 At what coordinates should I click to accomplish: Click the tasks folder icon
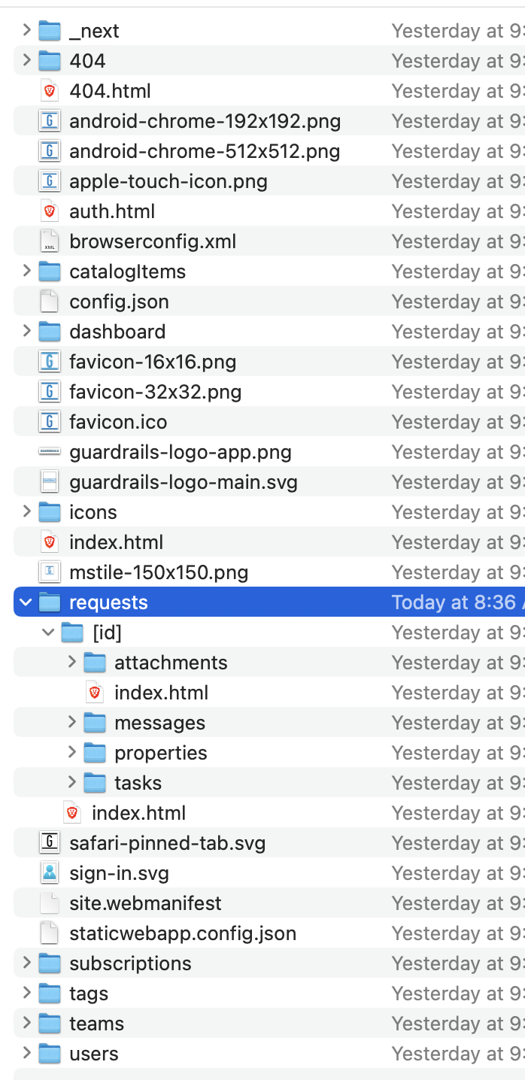[94, 783]
